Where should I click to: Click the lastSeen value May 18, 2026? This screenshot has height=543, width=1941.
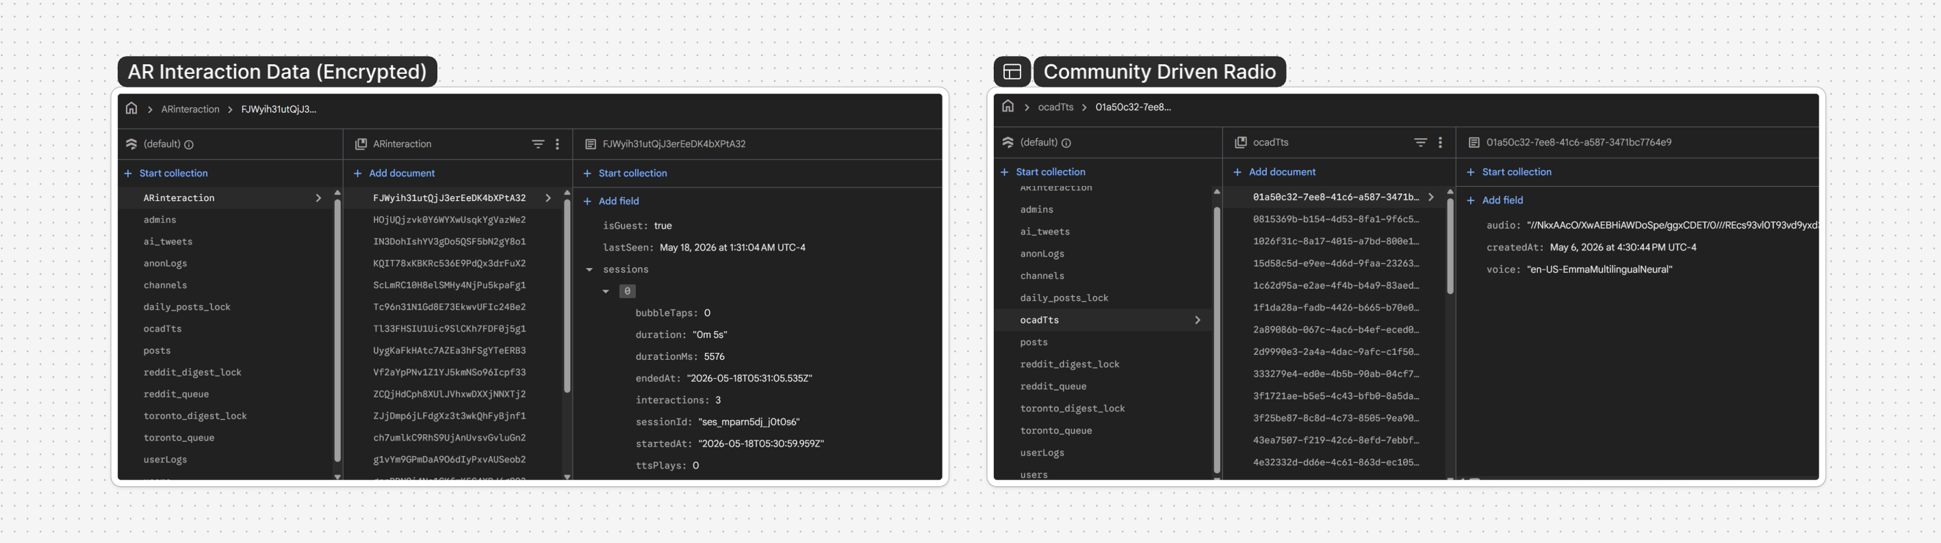[x=732, y=248]
